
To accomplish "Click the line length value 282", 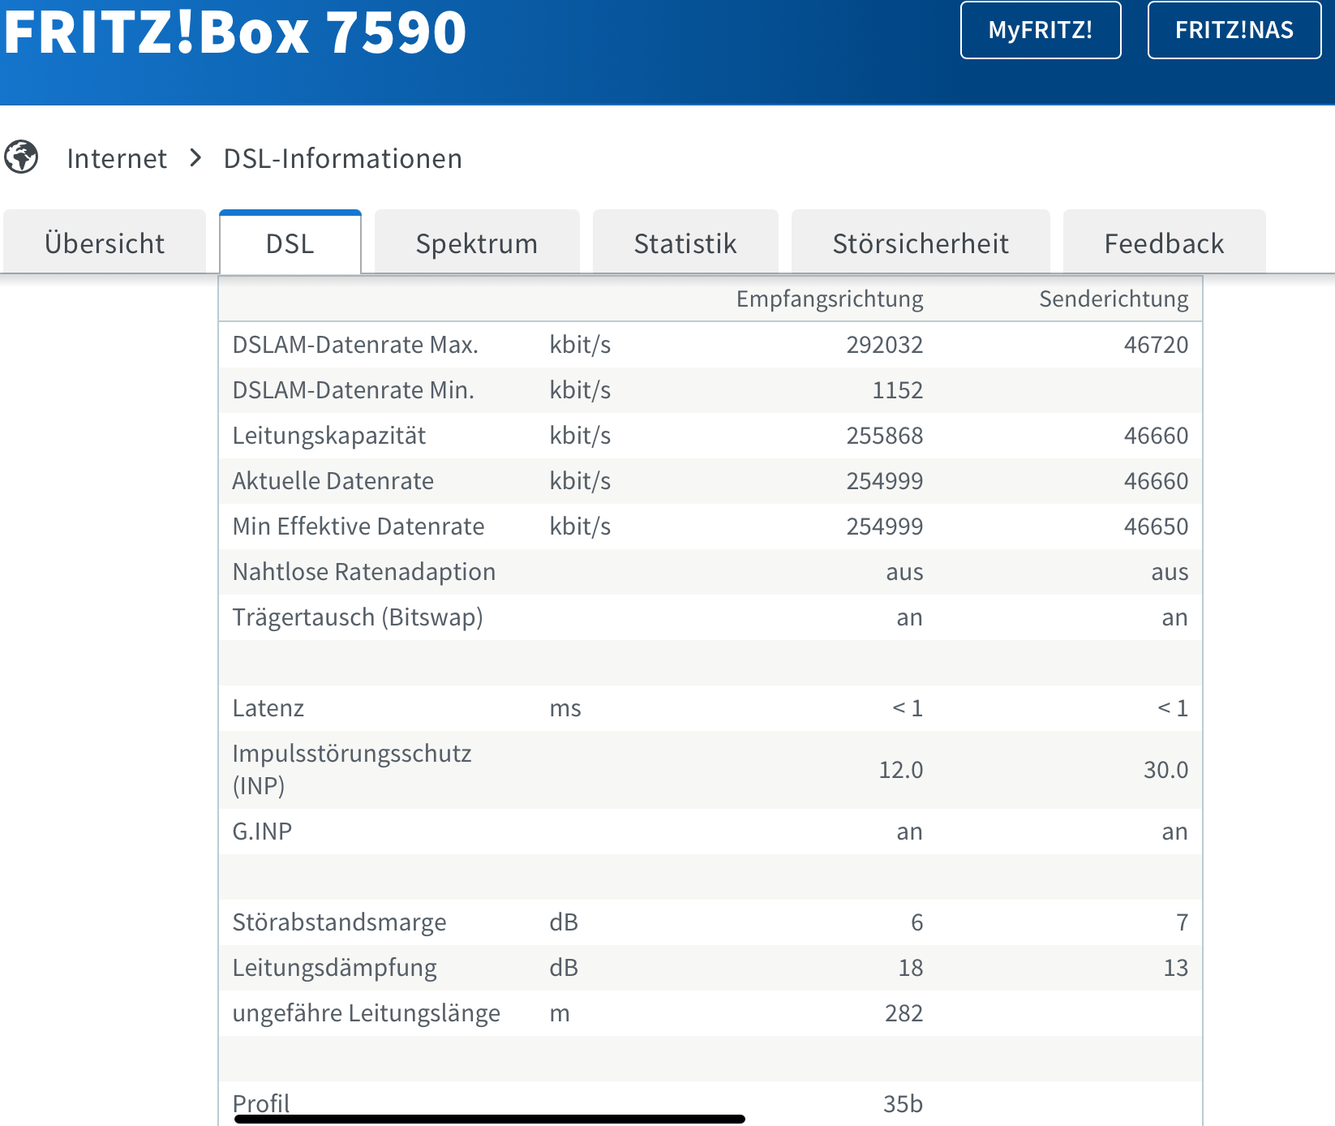I will click(904, 1013).
